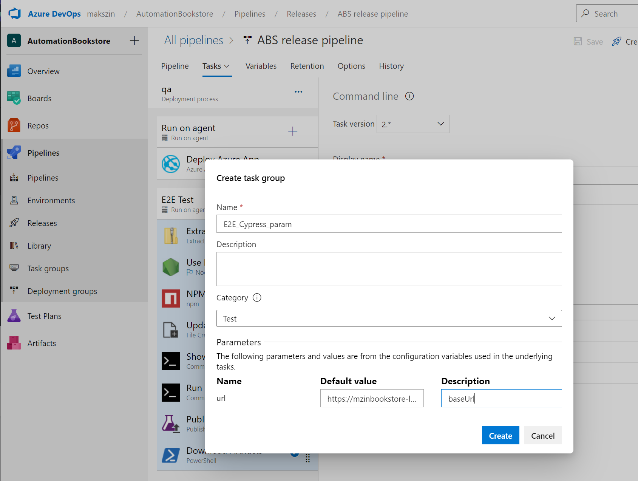Screen dimensions: 638x481
Task: Click the plus icon next to AutomationBookstore
Action: [x=134, y=41]
